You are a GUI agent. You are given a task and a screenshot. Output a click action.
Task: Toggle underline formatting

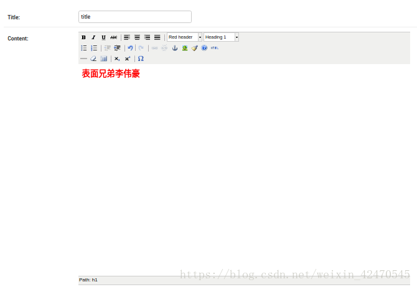[104, 37]
